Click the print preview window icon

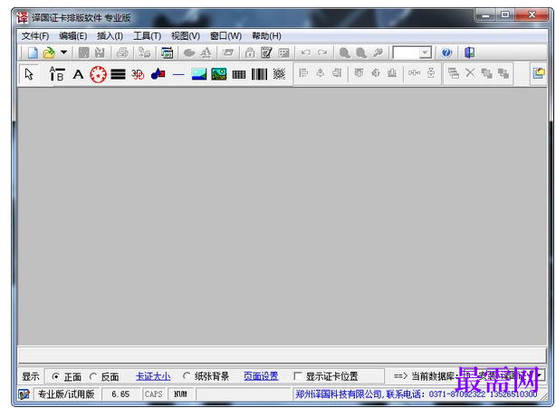coord(167,53)
